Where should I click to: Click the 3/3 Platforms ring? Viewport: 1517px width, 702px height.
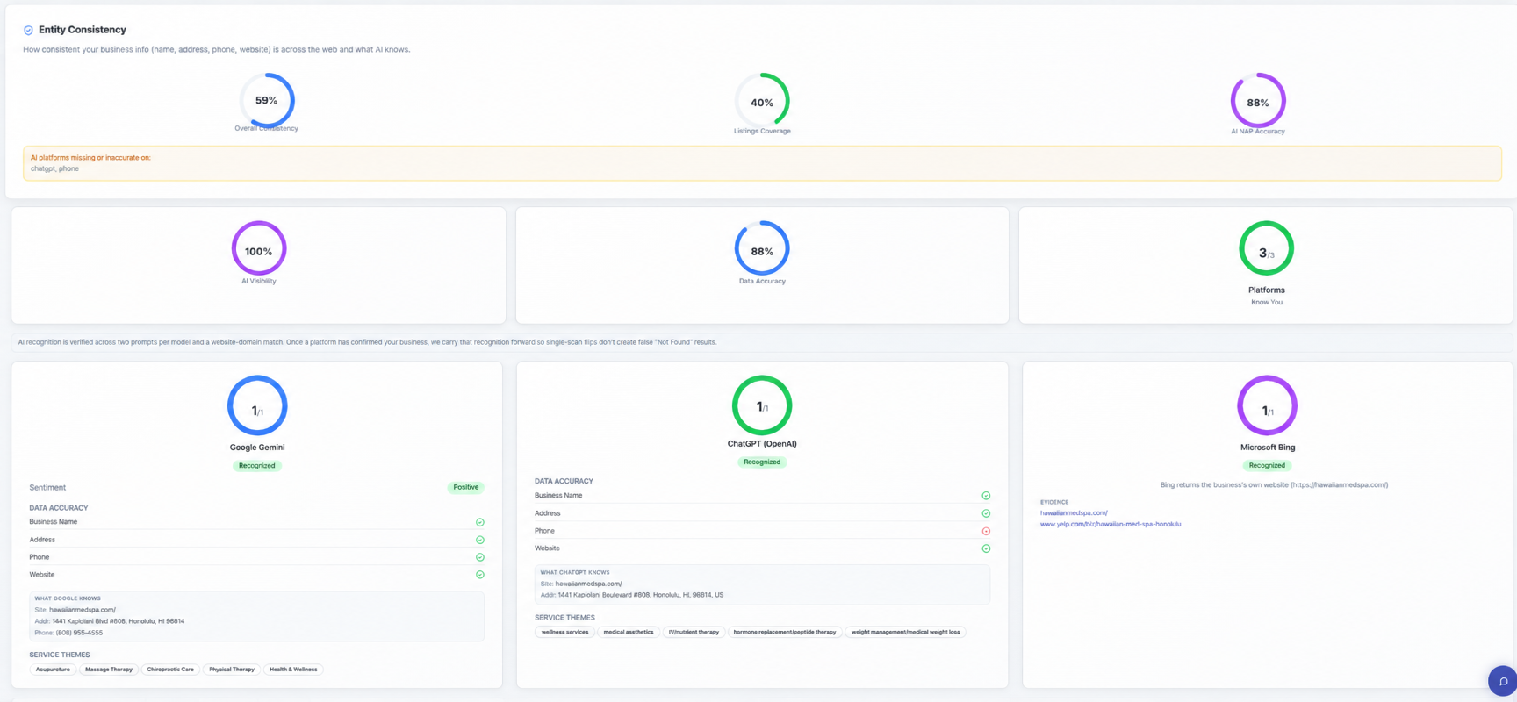[x=1266, y=248]
